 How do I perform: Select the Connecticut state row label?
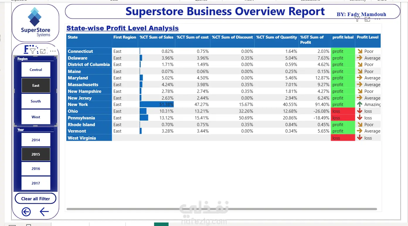pyautogui.click(x=80, y=51)
